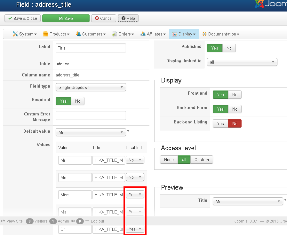Set Required to No

point(78,101)
